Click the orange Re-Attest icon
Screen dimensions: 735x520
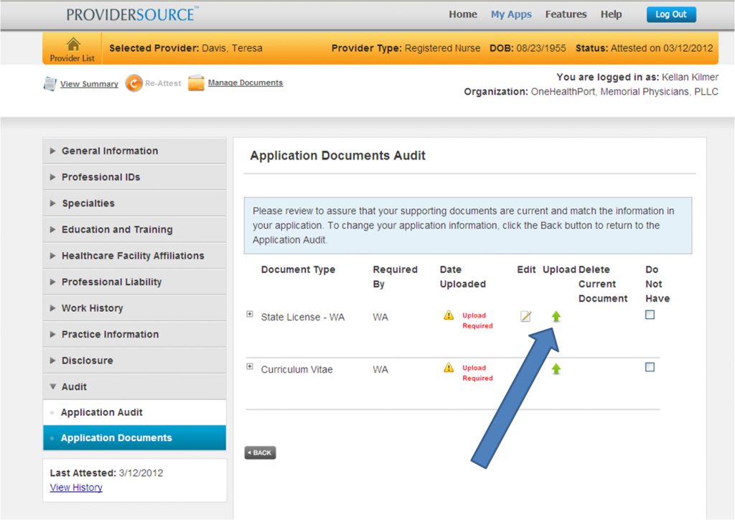point(134,83)
